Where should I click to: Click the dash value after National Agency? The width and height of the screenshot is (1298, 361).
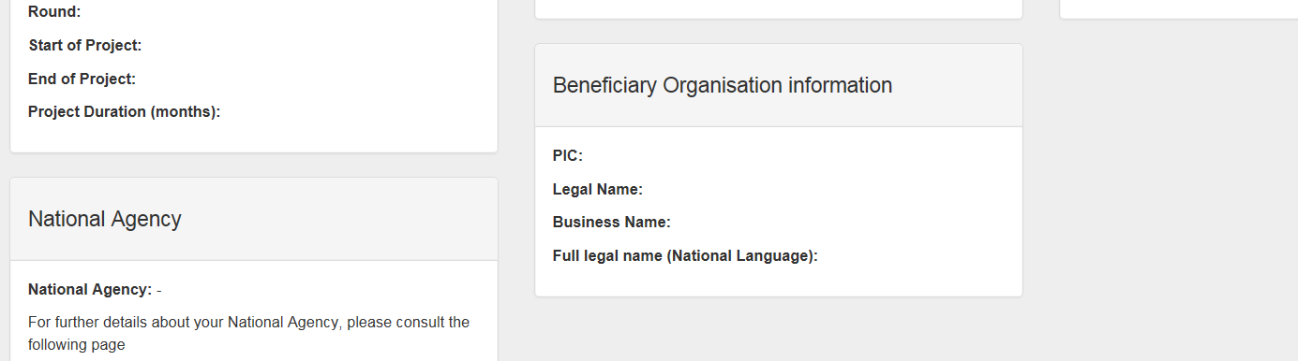(x=159, y=290)
